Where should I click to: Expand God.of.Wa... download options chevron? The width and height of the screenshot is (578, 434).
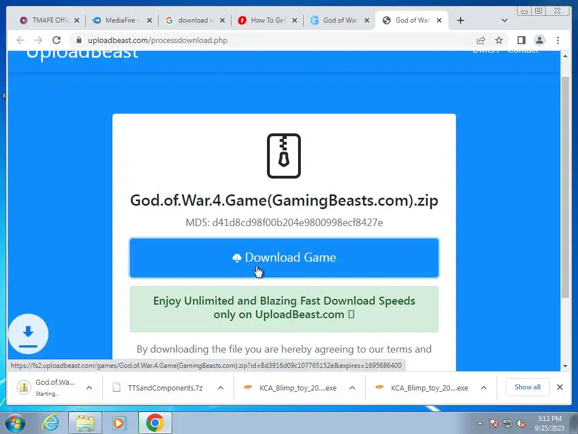(89, 388)
